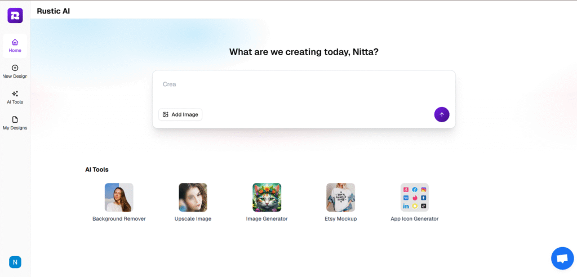Viewport: 577px width, 277px height.
Task: Open My Designs in the sidebar
Action: [x=15, y=123]
